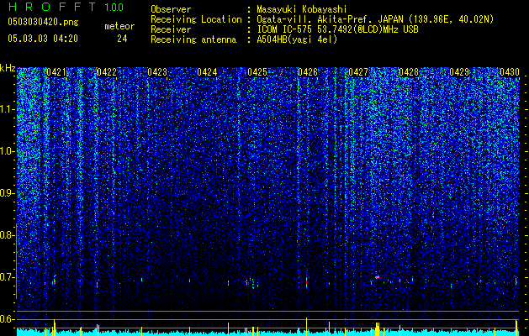The image size is (529, 336).
Task: Click the Receiving antenna label
Action: point(193,39)
